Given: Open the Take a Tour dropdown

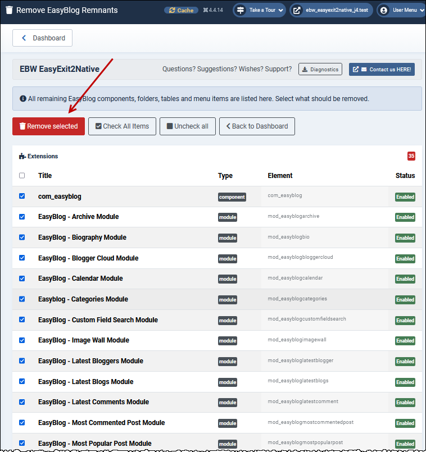Looking at the screenshot, I should click(x=259, y=10).
